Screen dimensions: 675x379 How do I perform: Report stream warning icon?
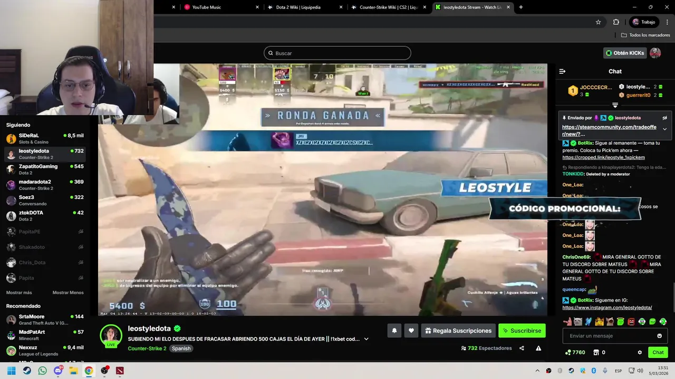click(x=538, y=348)
